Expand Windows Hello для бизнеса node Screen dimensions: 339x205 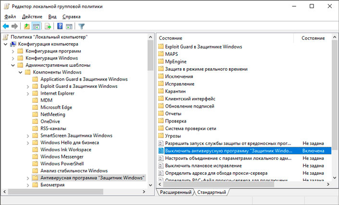click(x=28, y=143)
